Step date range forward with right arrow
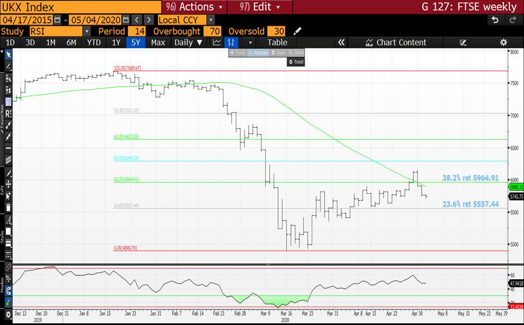 pos(149,20)
